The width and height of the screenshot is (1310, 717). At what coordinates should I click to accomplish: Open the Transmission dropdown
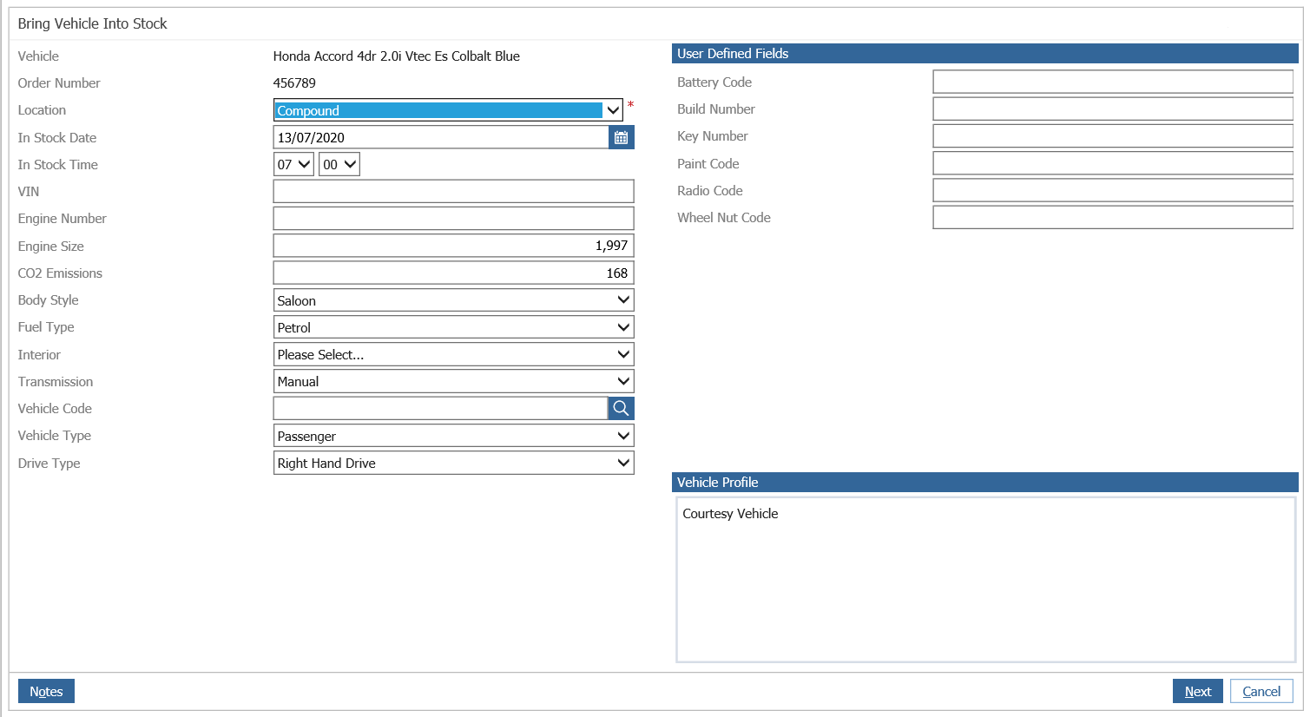tap(453, 381)
